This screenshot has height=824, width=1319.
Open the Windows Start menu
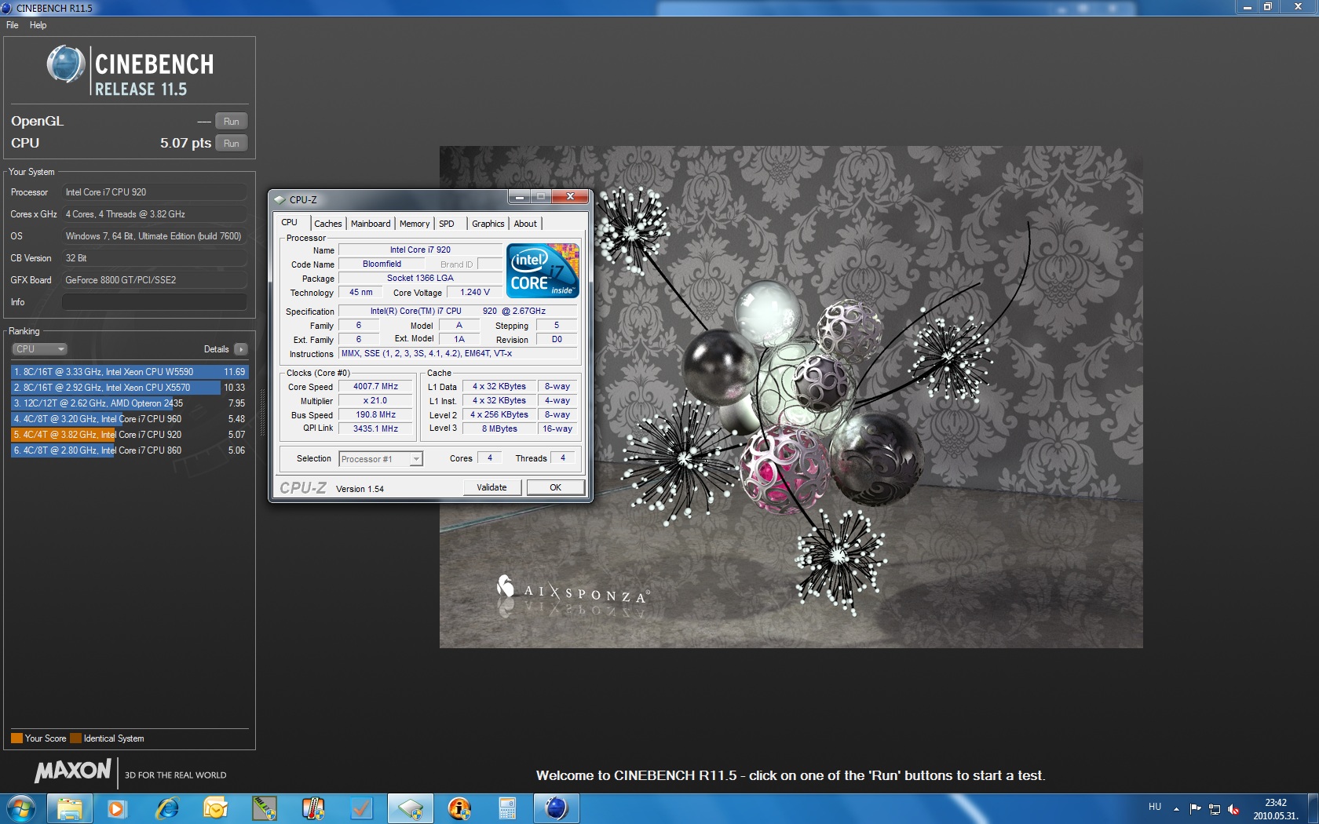point(20,808)
